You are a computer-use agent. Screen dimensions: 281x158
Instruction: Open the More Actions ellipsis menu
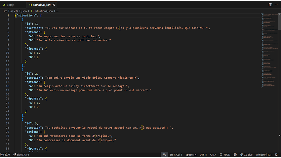pyautogui.click(x=276, y=5)
